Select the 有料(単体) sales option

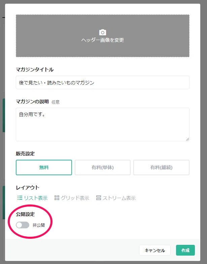102,167
